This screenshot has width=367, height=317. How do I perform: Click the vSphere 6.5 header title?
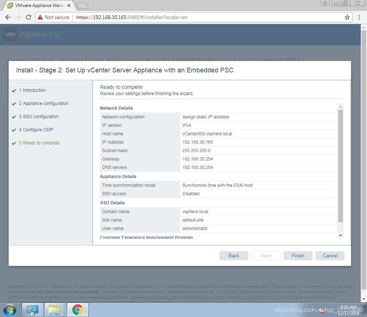[x=39, y=34]
